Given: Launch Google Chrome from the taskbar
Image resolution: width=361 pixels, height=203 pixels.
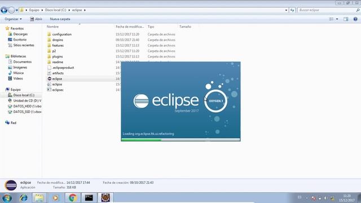Looking at the screenshot, I should tap(73, 198).
